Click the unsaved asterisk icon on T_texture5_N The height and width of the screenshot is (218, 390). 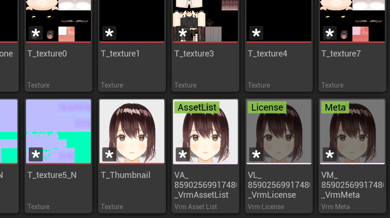click(x=36, y=154)
